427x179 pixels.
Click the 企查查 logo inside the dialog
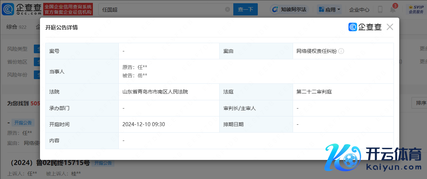pyautogui.click(x=365, y=27)
